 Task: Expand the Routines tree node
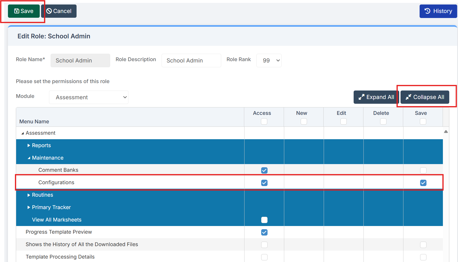coord(29,195)
